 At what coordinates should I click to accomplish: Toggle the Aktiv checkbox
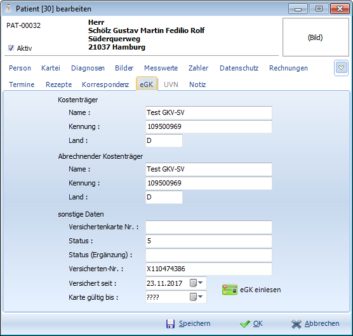click(x=11, y=48)
